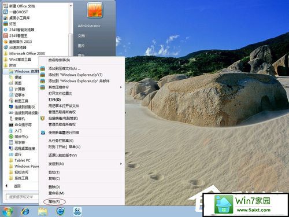The image size is (289, 217).
Task: Select 打开文件位置(I) from the context menu
Action: click(60, 93)
